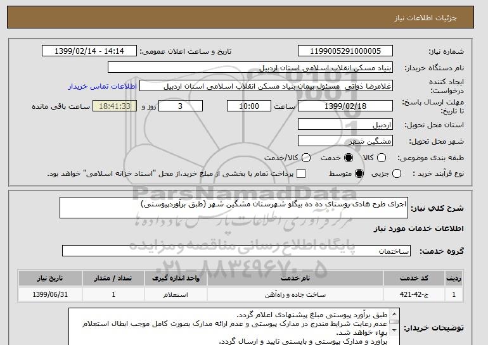Click the scroll up arrow in buyer notes
The height and width of the screenshot is (345, 488).
(x=394, y=314)
